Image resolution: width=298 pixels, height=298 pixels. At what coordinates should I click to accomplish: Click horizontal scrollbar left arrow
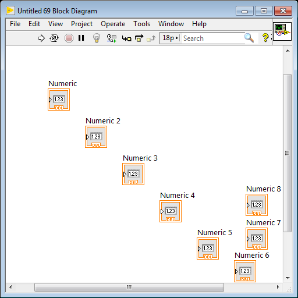click(10, 287)
